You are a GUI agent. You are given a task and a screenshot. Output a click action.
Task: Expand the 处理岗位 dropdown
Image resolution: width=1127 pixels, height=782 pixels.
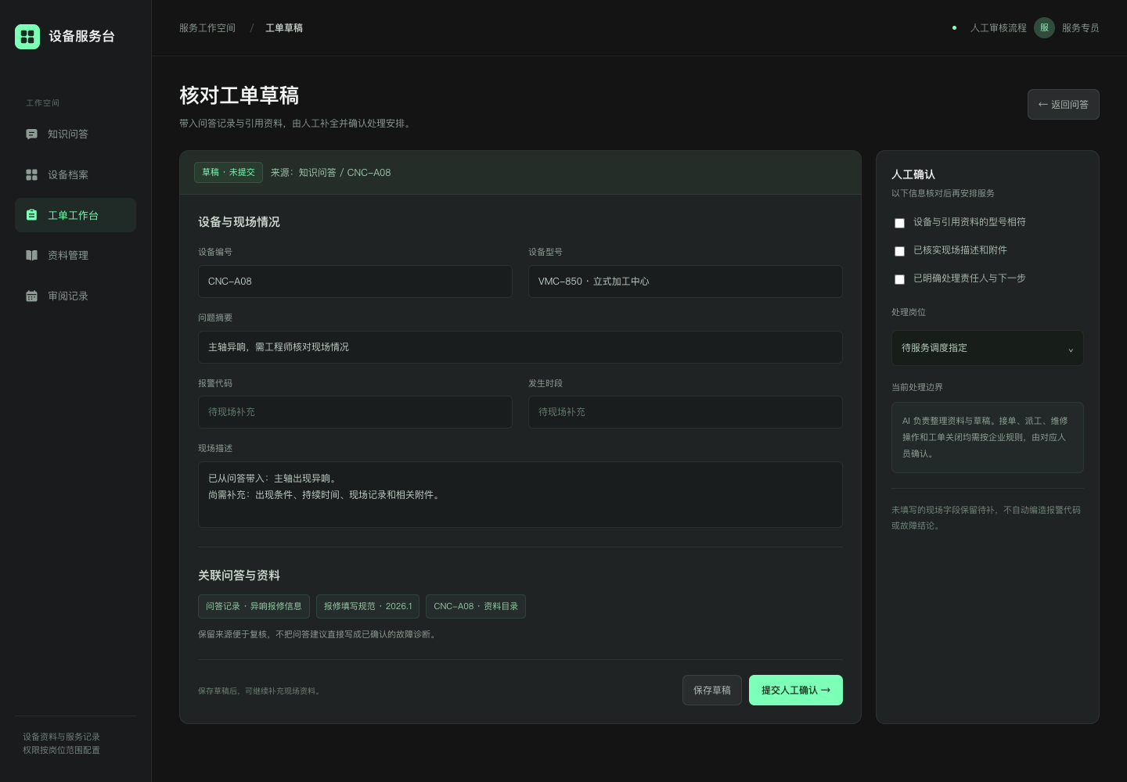coord(988,348)
